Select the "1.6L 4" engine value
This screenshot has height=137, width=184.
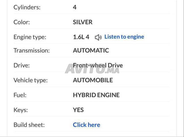click(81, 37)
